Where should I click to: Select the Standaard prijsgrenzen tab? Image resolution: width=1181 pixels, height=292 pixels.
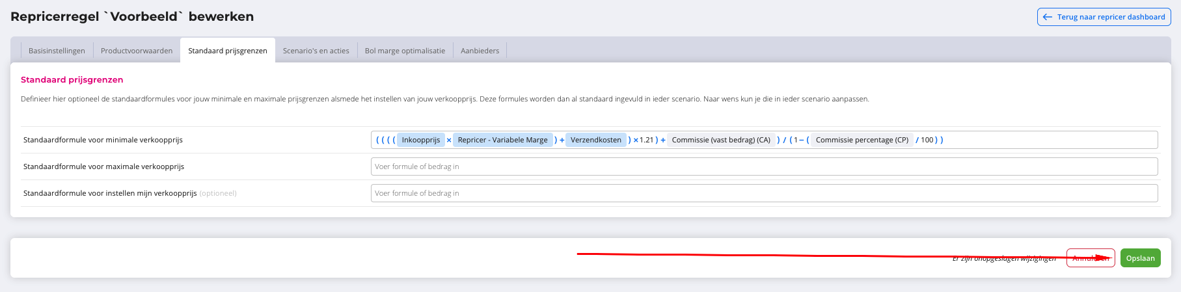[x=228, y=51]
